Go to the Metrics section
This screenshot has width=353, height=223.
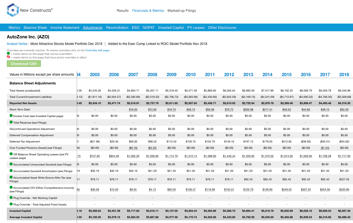coord(14,28)
